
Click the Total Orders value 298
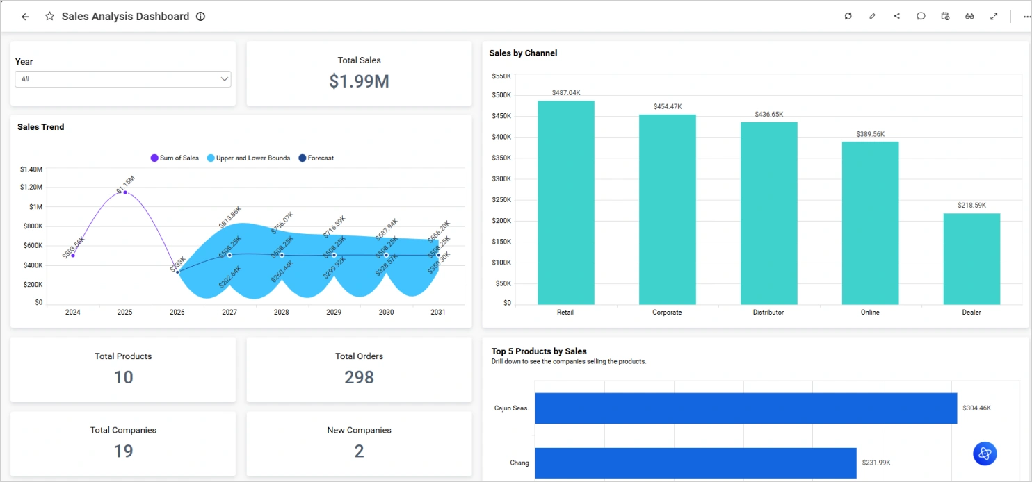pyautogui.click(x=359, y=377)
